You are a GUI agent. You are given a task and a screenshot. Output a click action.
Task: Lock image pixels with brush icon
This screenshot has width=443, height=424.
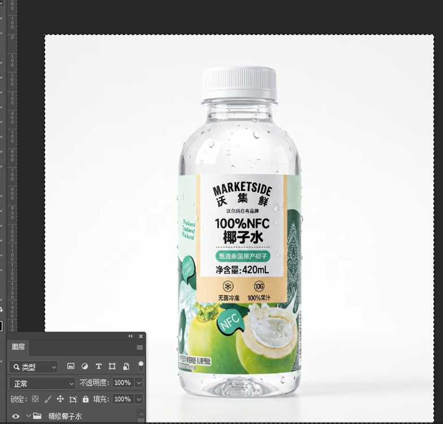[x=48, y=399]
